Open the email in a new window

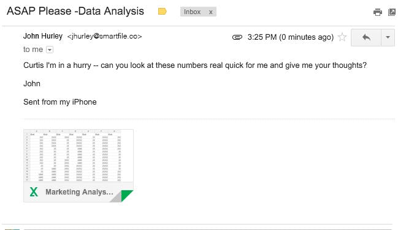392,12
